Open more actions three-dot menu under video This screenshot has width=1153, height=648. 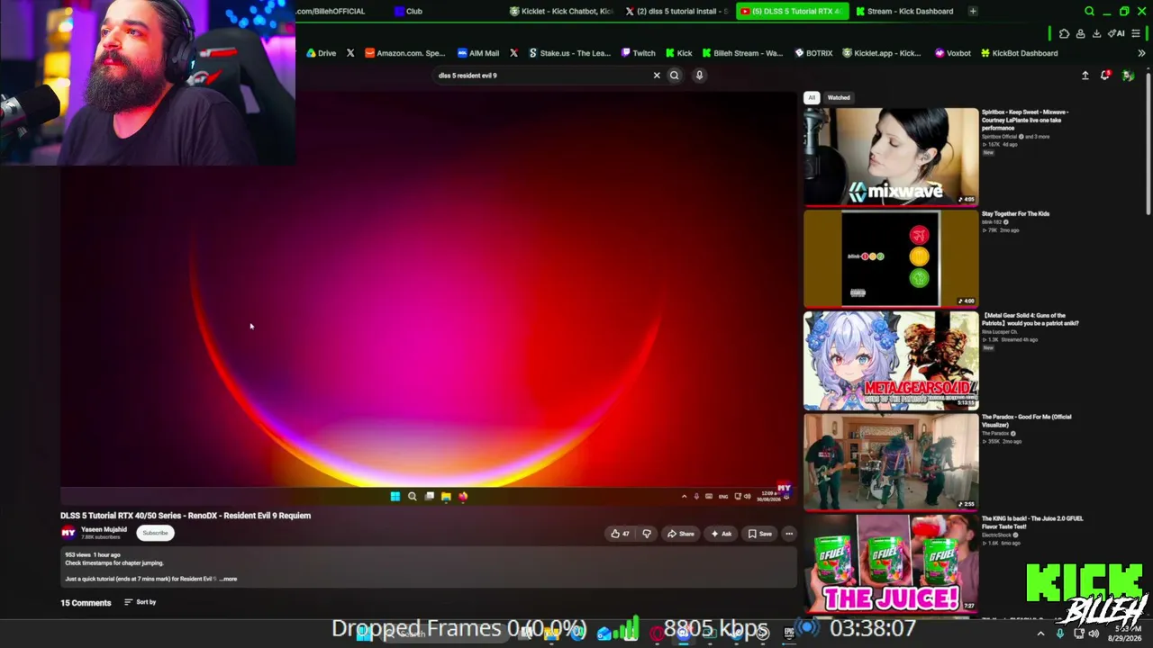[x=789, y=534]
